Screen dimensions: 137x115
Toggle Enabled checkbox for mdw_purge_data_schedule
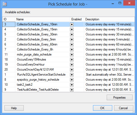(72, 54)
